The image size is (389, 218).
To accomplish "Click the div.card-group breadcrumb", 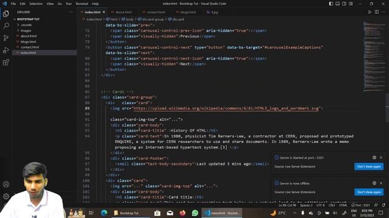I will [151, 19].
